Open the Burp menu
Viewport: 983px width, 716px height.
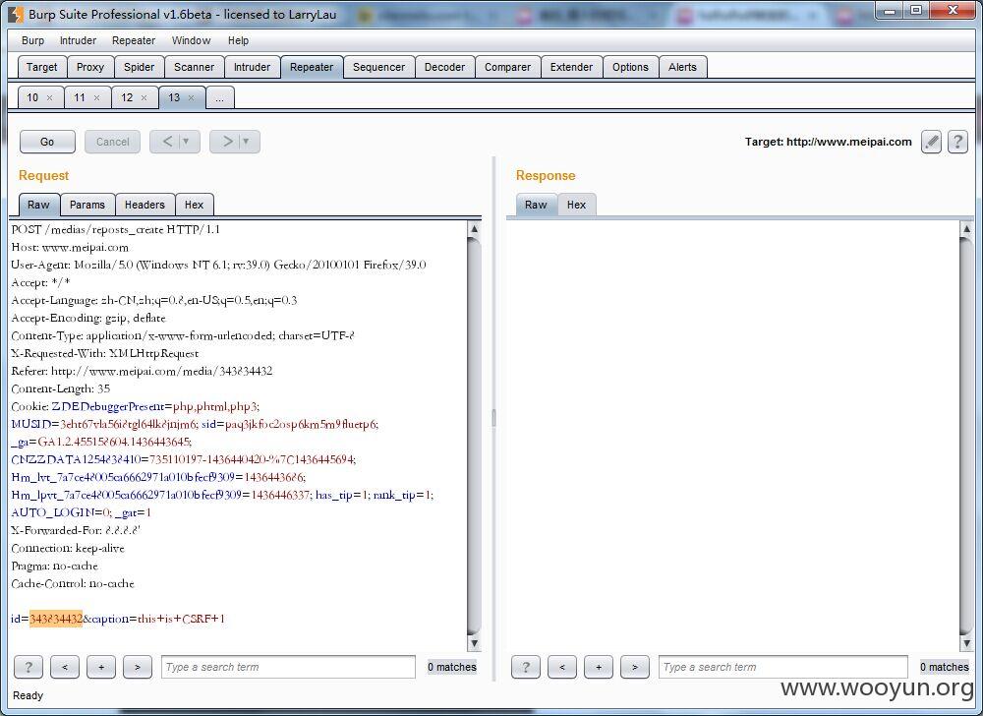(x=32, y=40)
